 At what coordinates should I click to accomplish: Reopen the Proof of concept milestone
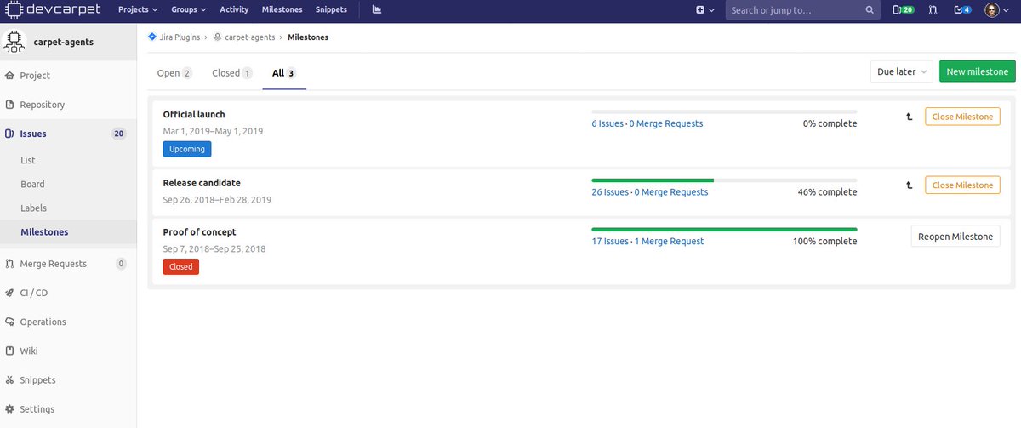click(955, 236)
